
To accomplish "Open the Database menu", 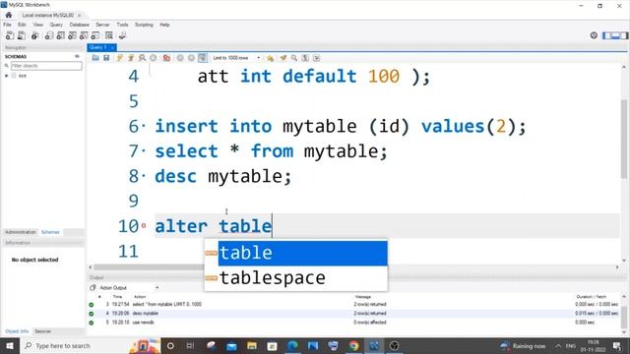I will pos(79,25).
